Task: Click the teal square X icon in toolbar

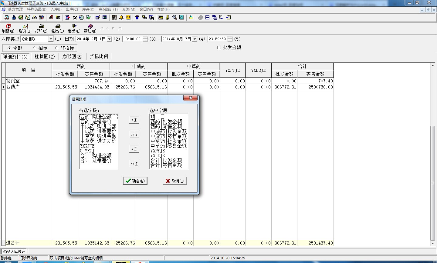Action: tap(181, 17)
